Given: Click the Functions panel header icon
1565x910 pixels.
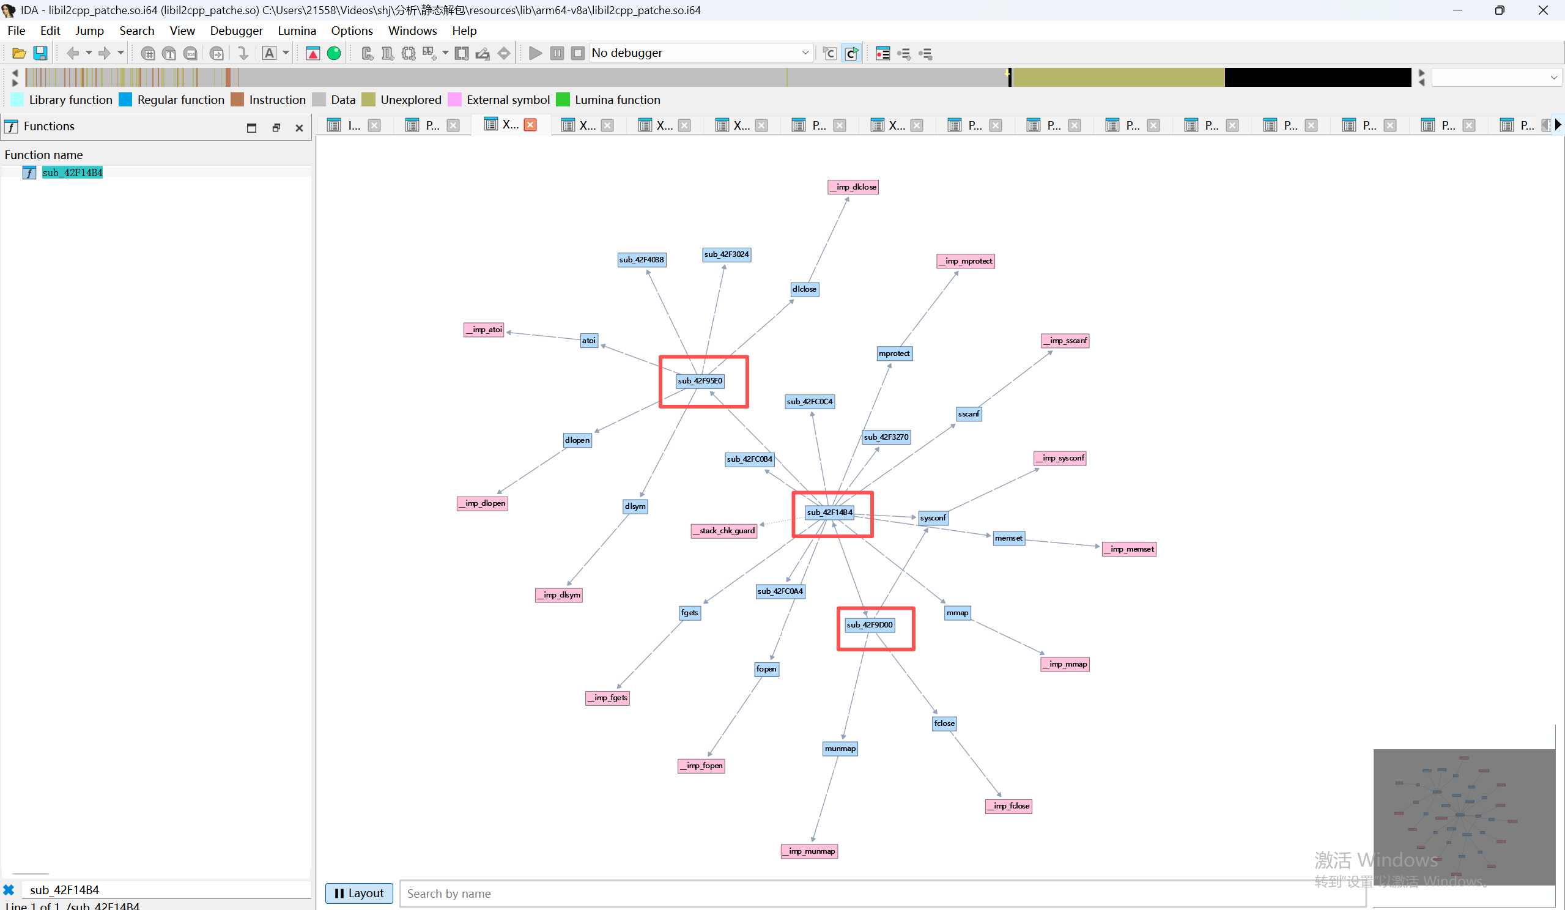Looking at the screenshot, I should pyautogui.click(x=12, y=127).
